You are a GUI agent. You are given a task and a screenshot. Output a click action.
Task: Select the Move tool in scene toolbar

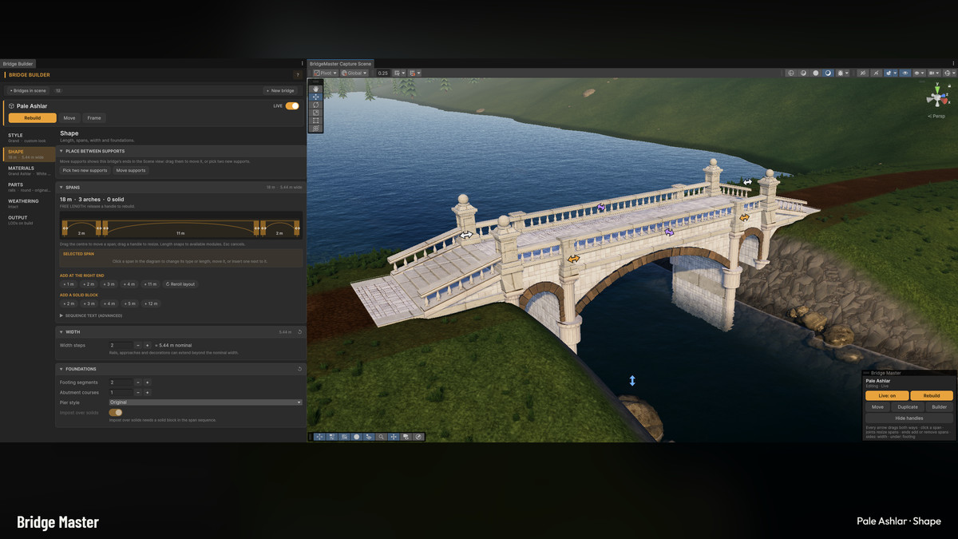coord(316,97)
